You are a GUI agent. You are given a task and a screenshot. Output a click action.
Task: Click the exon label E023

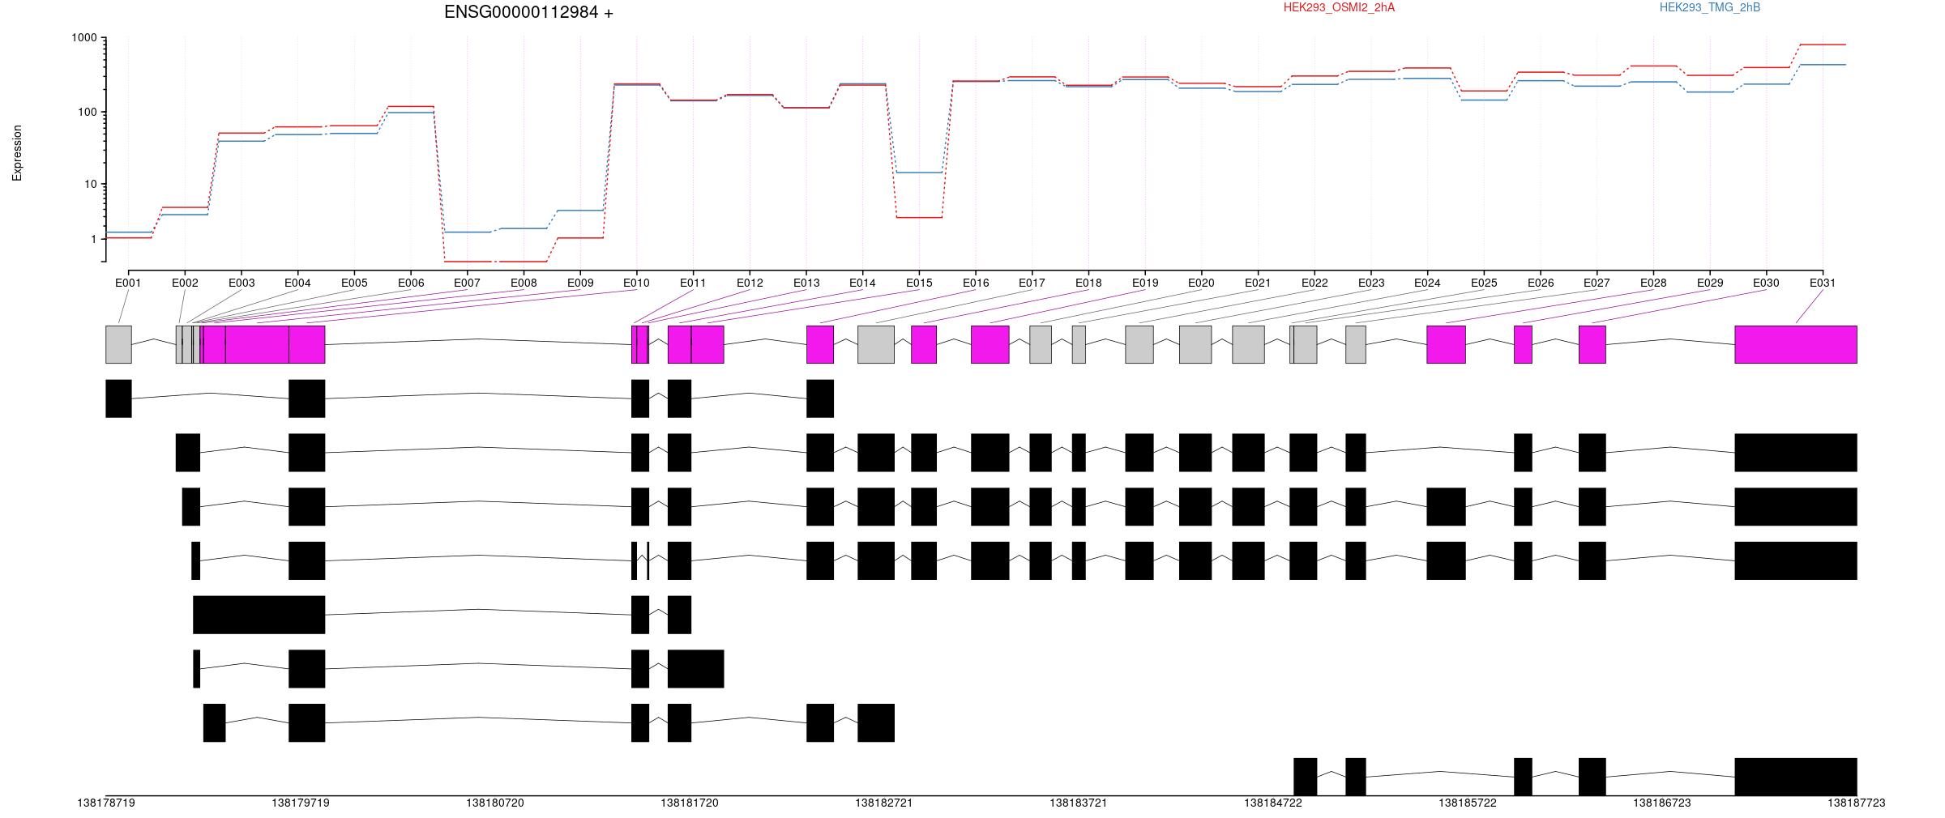tap(1371, 283)
